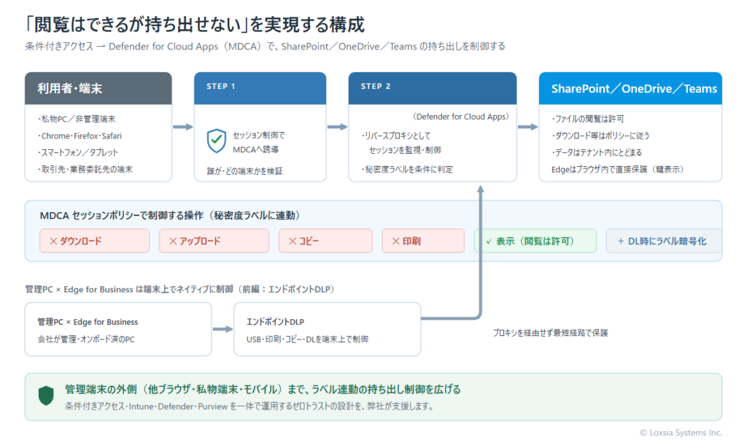Click the text セッション制御で MDCAへ誘導
Image resolution: width=747 pixels, height=443 pixels.
(x=259, y=142)
